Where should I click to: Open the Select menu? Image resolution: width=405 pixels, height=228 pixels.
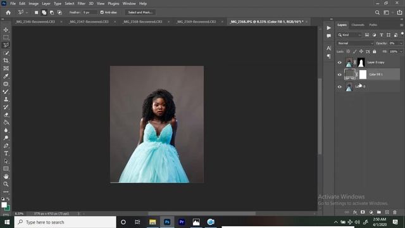point(69,4)
